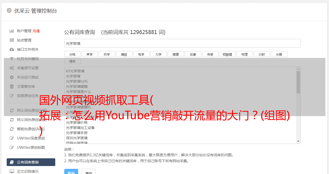Click the 电学 tag button
The image size is (329, 174).
[x=141, y=54]
